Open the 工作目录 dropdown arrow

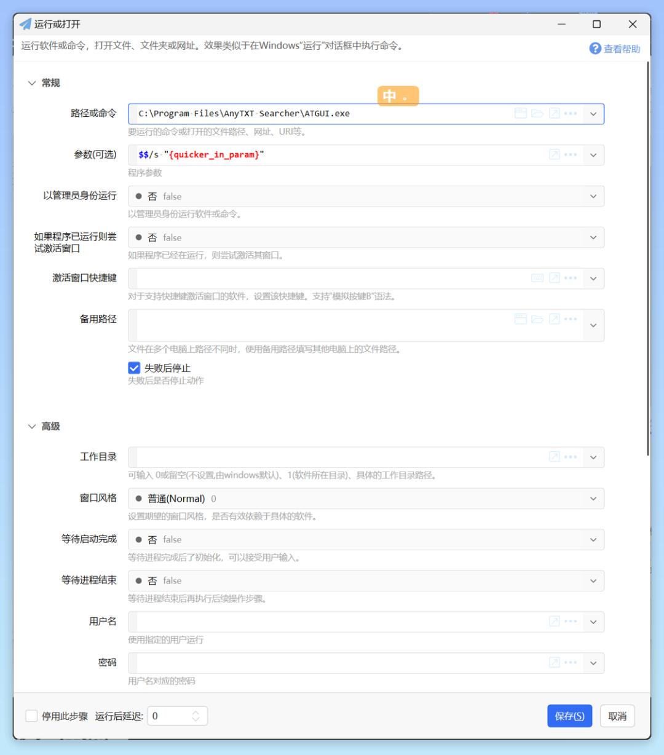(593, 457)
